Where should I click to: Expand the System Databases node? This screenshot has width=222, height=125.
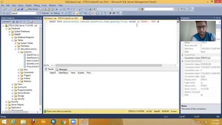(x=9, y=32)
